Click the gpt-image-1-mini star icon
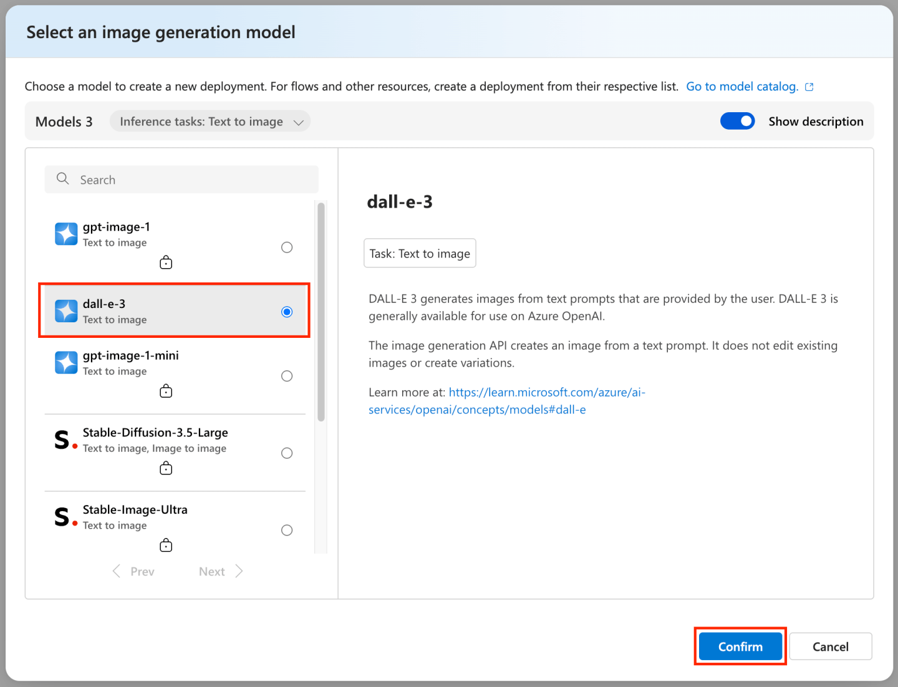898x687 pixels. coord(66,362)
